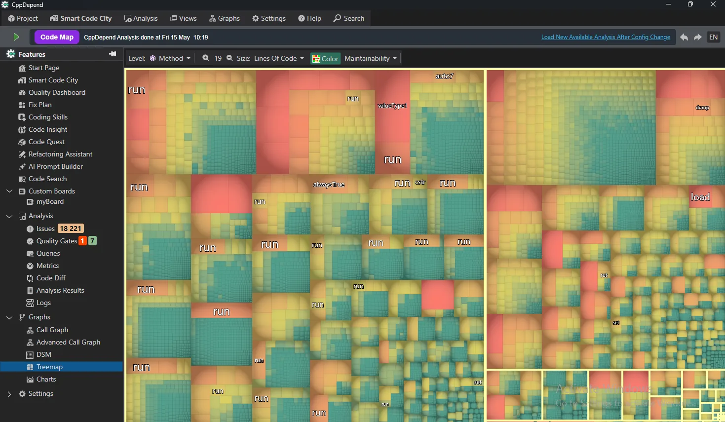Click the Metrics icon
This screenshot has height=422, width=725.
[30, 266]
